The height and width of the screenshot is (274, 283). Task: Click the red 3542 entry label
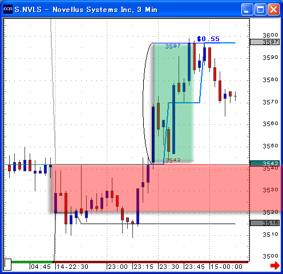(173, 160)
